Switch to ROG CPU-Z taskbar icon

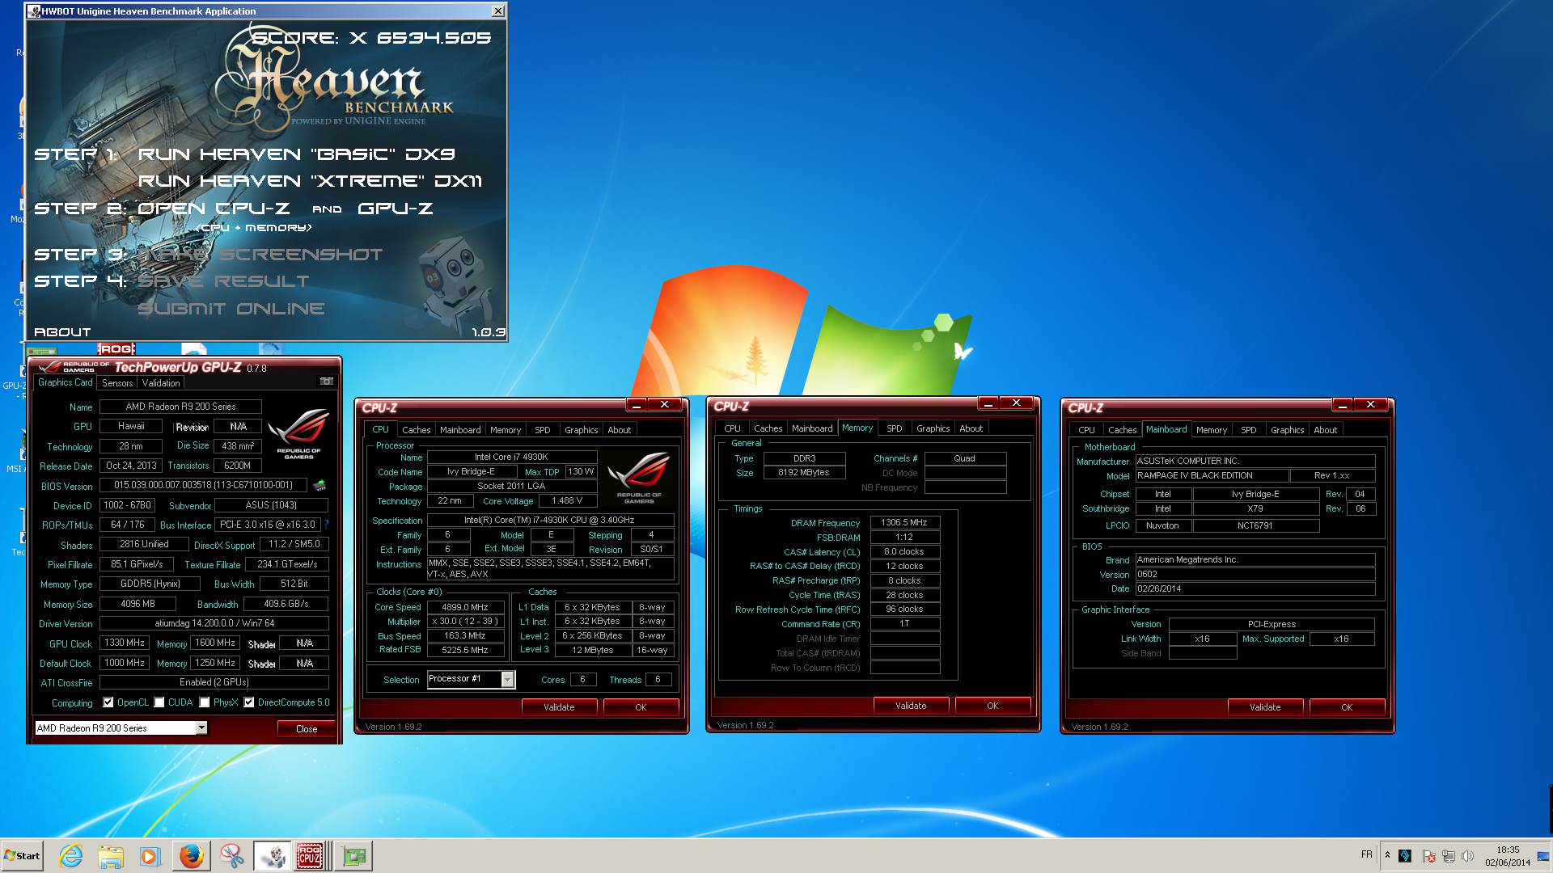tap(311, 856)
